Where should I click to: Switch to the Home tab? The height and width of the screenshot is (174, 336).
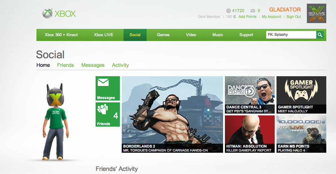coord(43,65)
